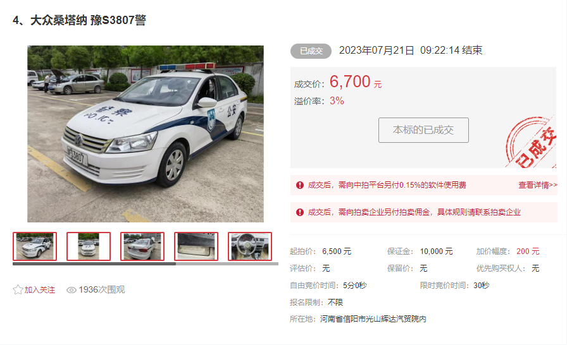
Task: Click the 本标的已成交 button
Action: 423,130
